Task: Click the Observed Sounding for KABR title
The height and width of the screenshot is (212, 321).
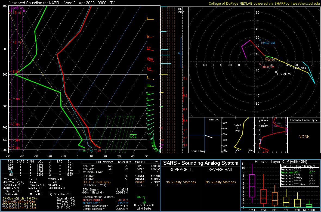Action: 62,3
